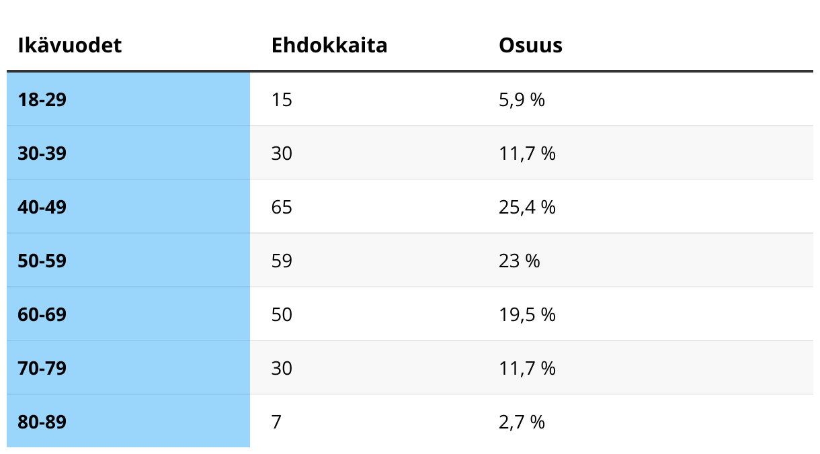Select the 70-79 age group cell
Screen dimensions: 820x454
[128, 368]
